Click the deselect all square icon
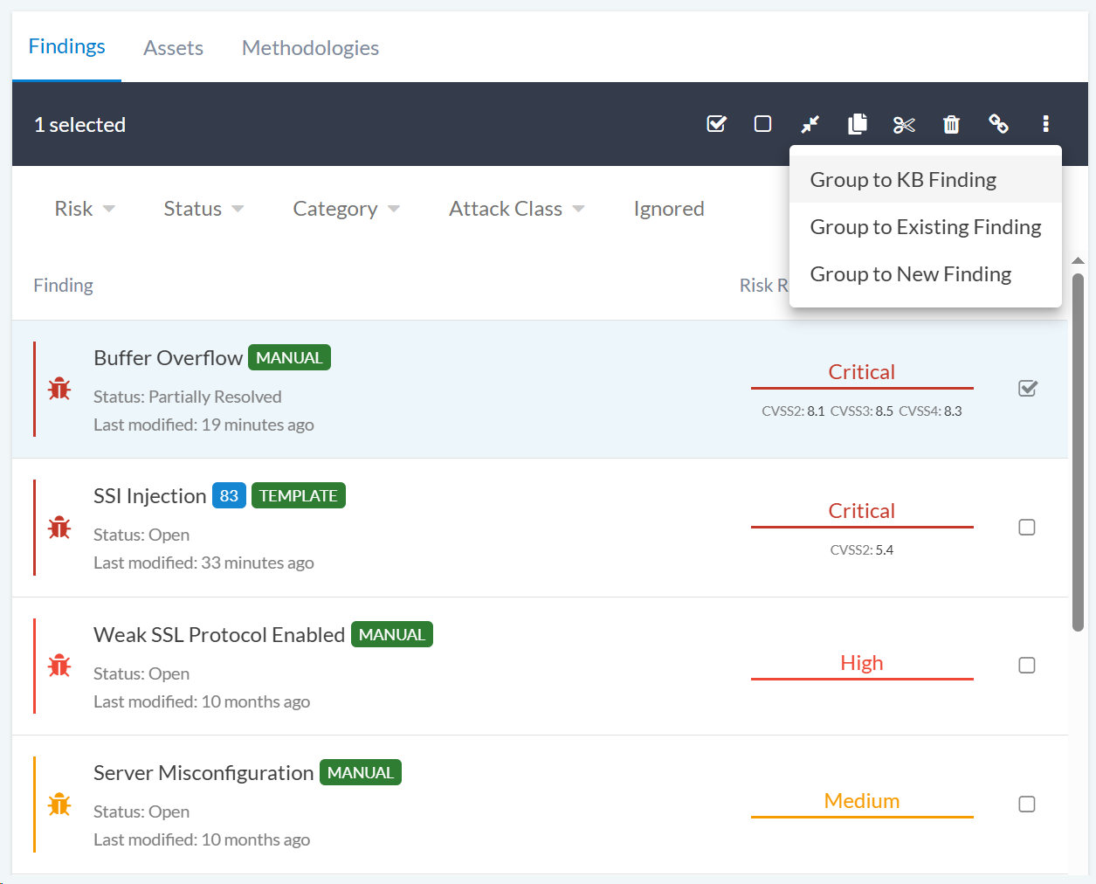 point(762,124)
